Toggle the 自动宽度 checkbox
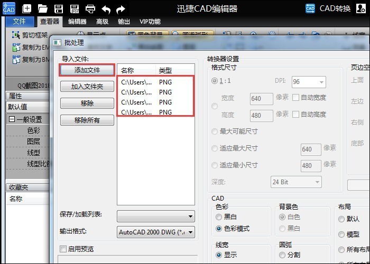 tap(295, 97)
